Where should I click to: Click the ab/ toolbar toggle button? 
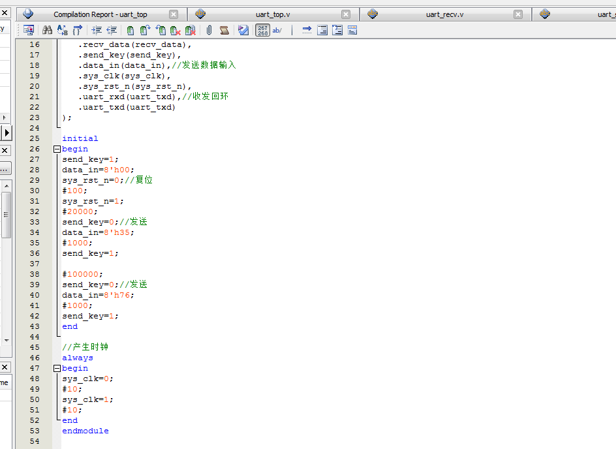point(277,30)
